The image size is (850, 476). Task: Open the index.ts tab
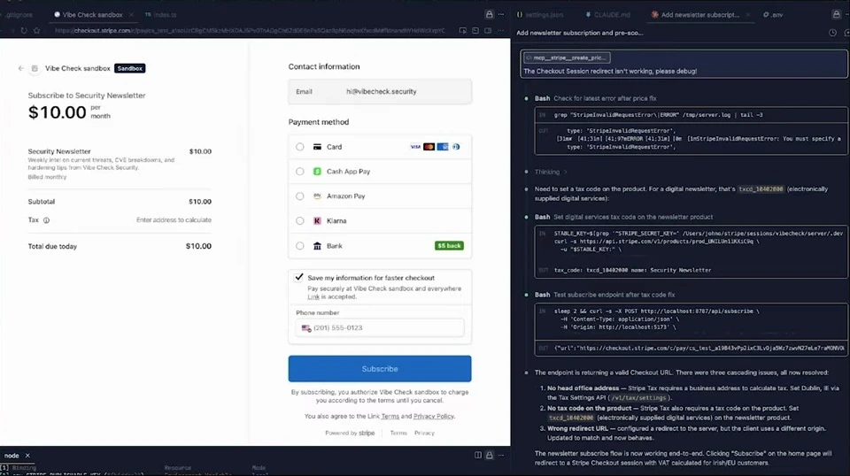pyautogui.click(x=161, y=15)
